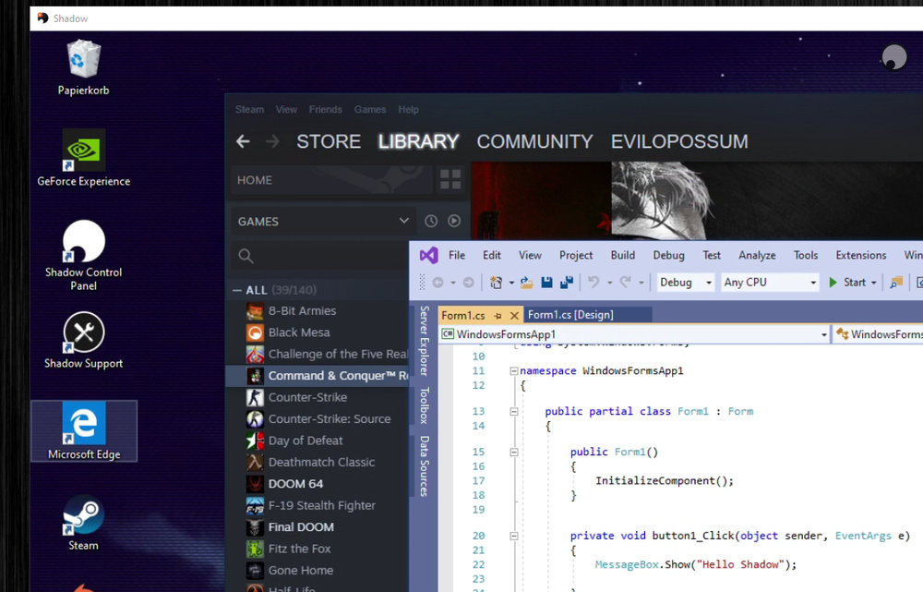Open the COMMUNITY section in Steam
The image size is (923, 592).
click(534, 141)
